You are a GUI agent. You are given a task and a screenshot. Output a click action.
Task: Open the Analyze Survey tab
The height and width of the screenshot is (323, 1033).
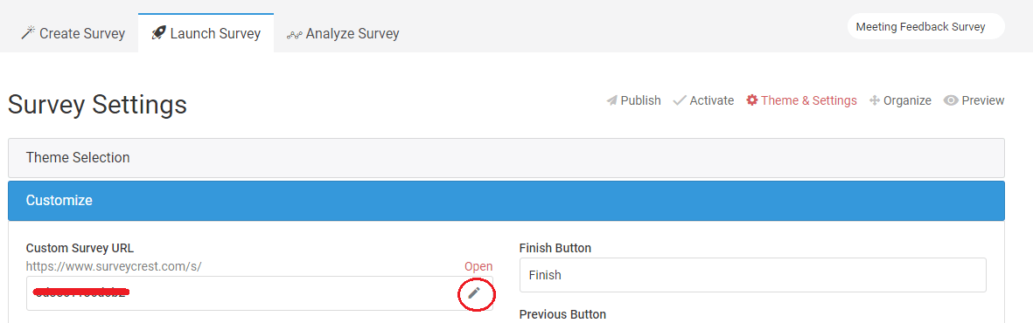(x=343, y=33)
